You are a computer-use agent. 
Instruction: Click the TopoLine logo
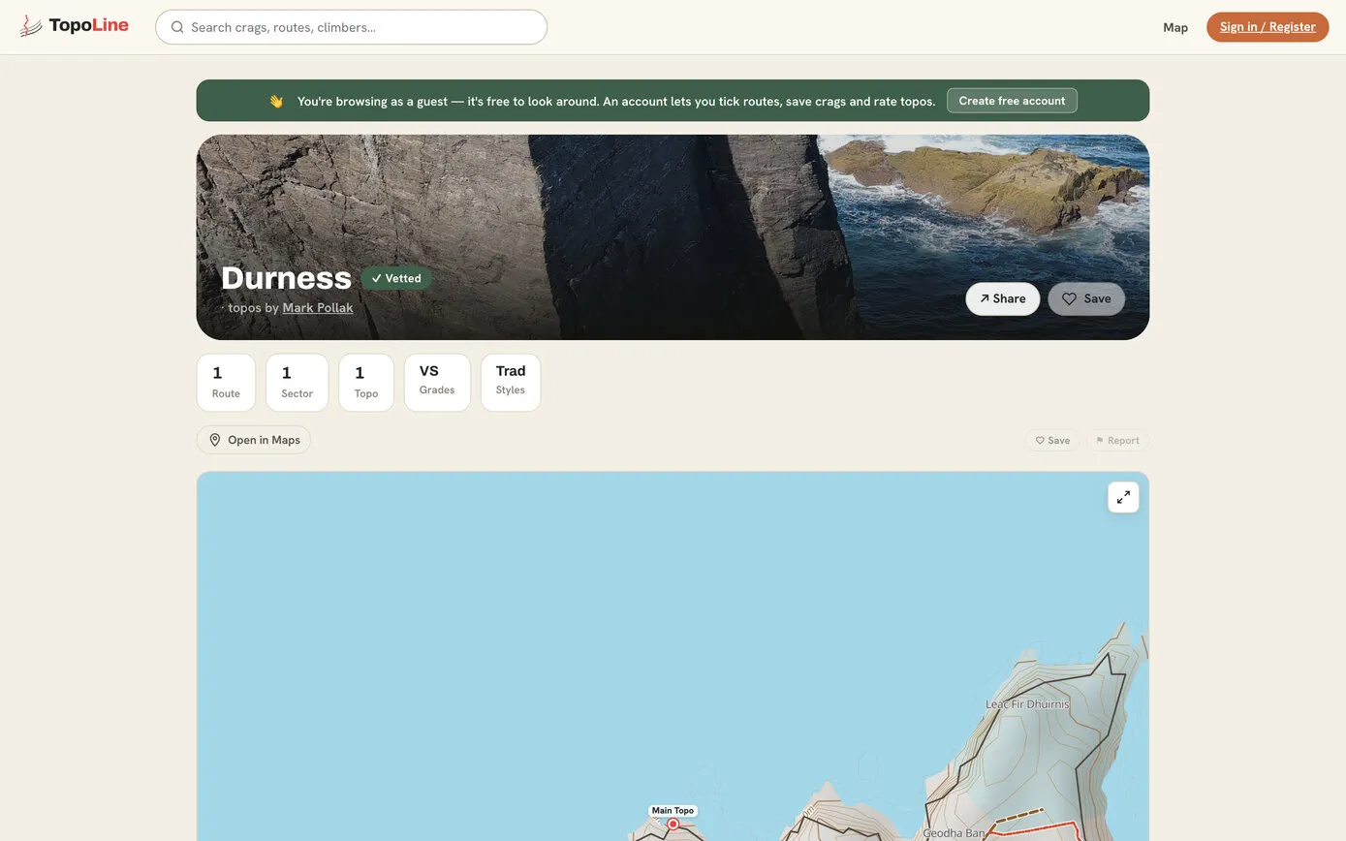click(74, 26)
